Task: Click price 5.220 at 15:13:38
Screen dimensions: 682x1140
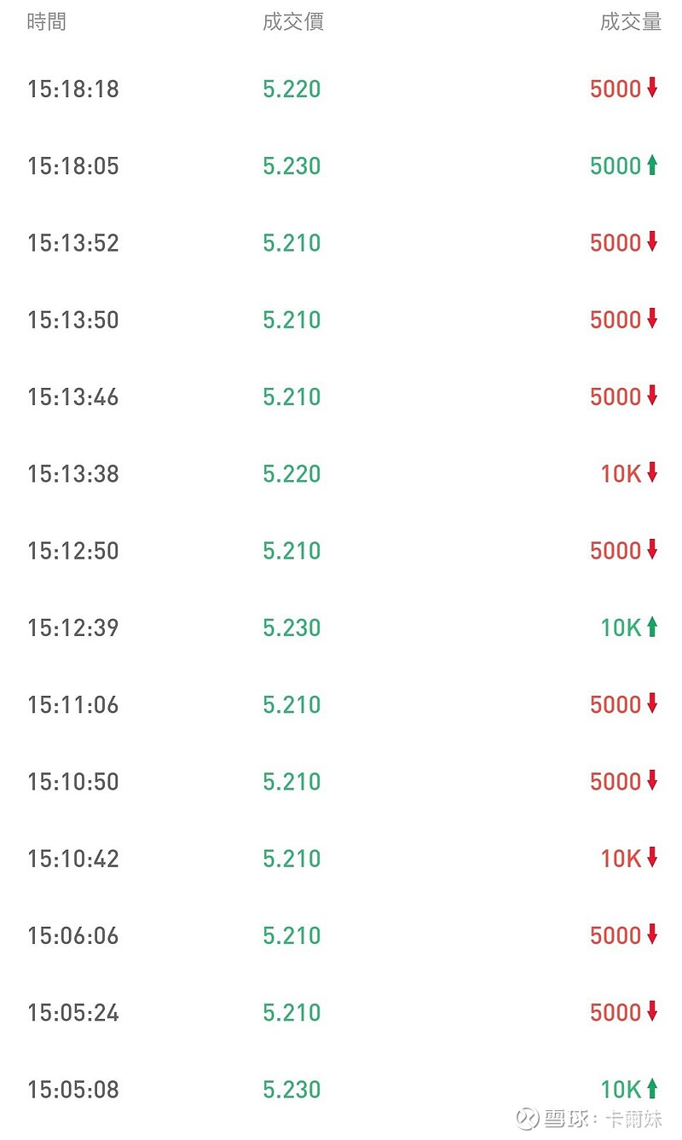Action: coord(292,473)
